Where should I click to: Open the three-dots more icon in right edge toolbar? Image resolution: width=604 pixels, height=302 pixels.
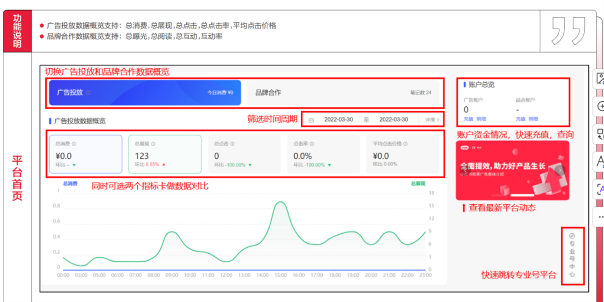[601, 217]
